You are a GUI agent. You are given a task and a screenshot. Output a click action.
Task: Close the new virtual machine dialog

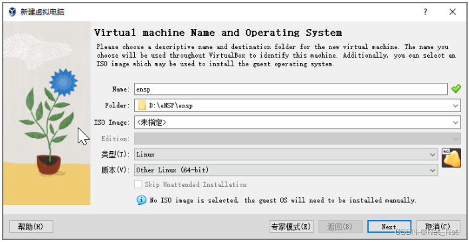452,12
